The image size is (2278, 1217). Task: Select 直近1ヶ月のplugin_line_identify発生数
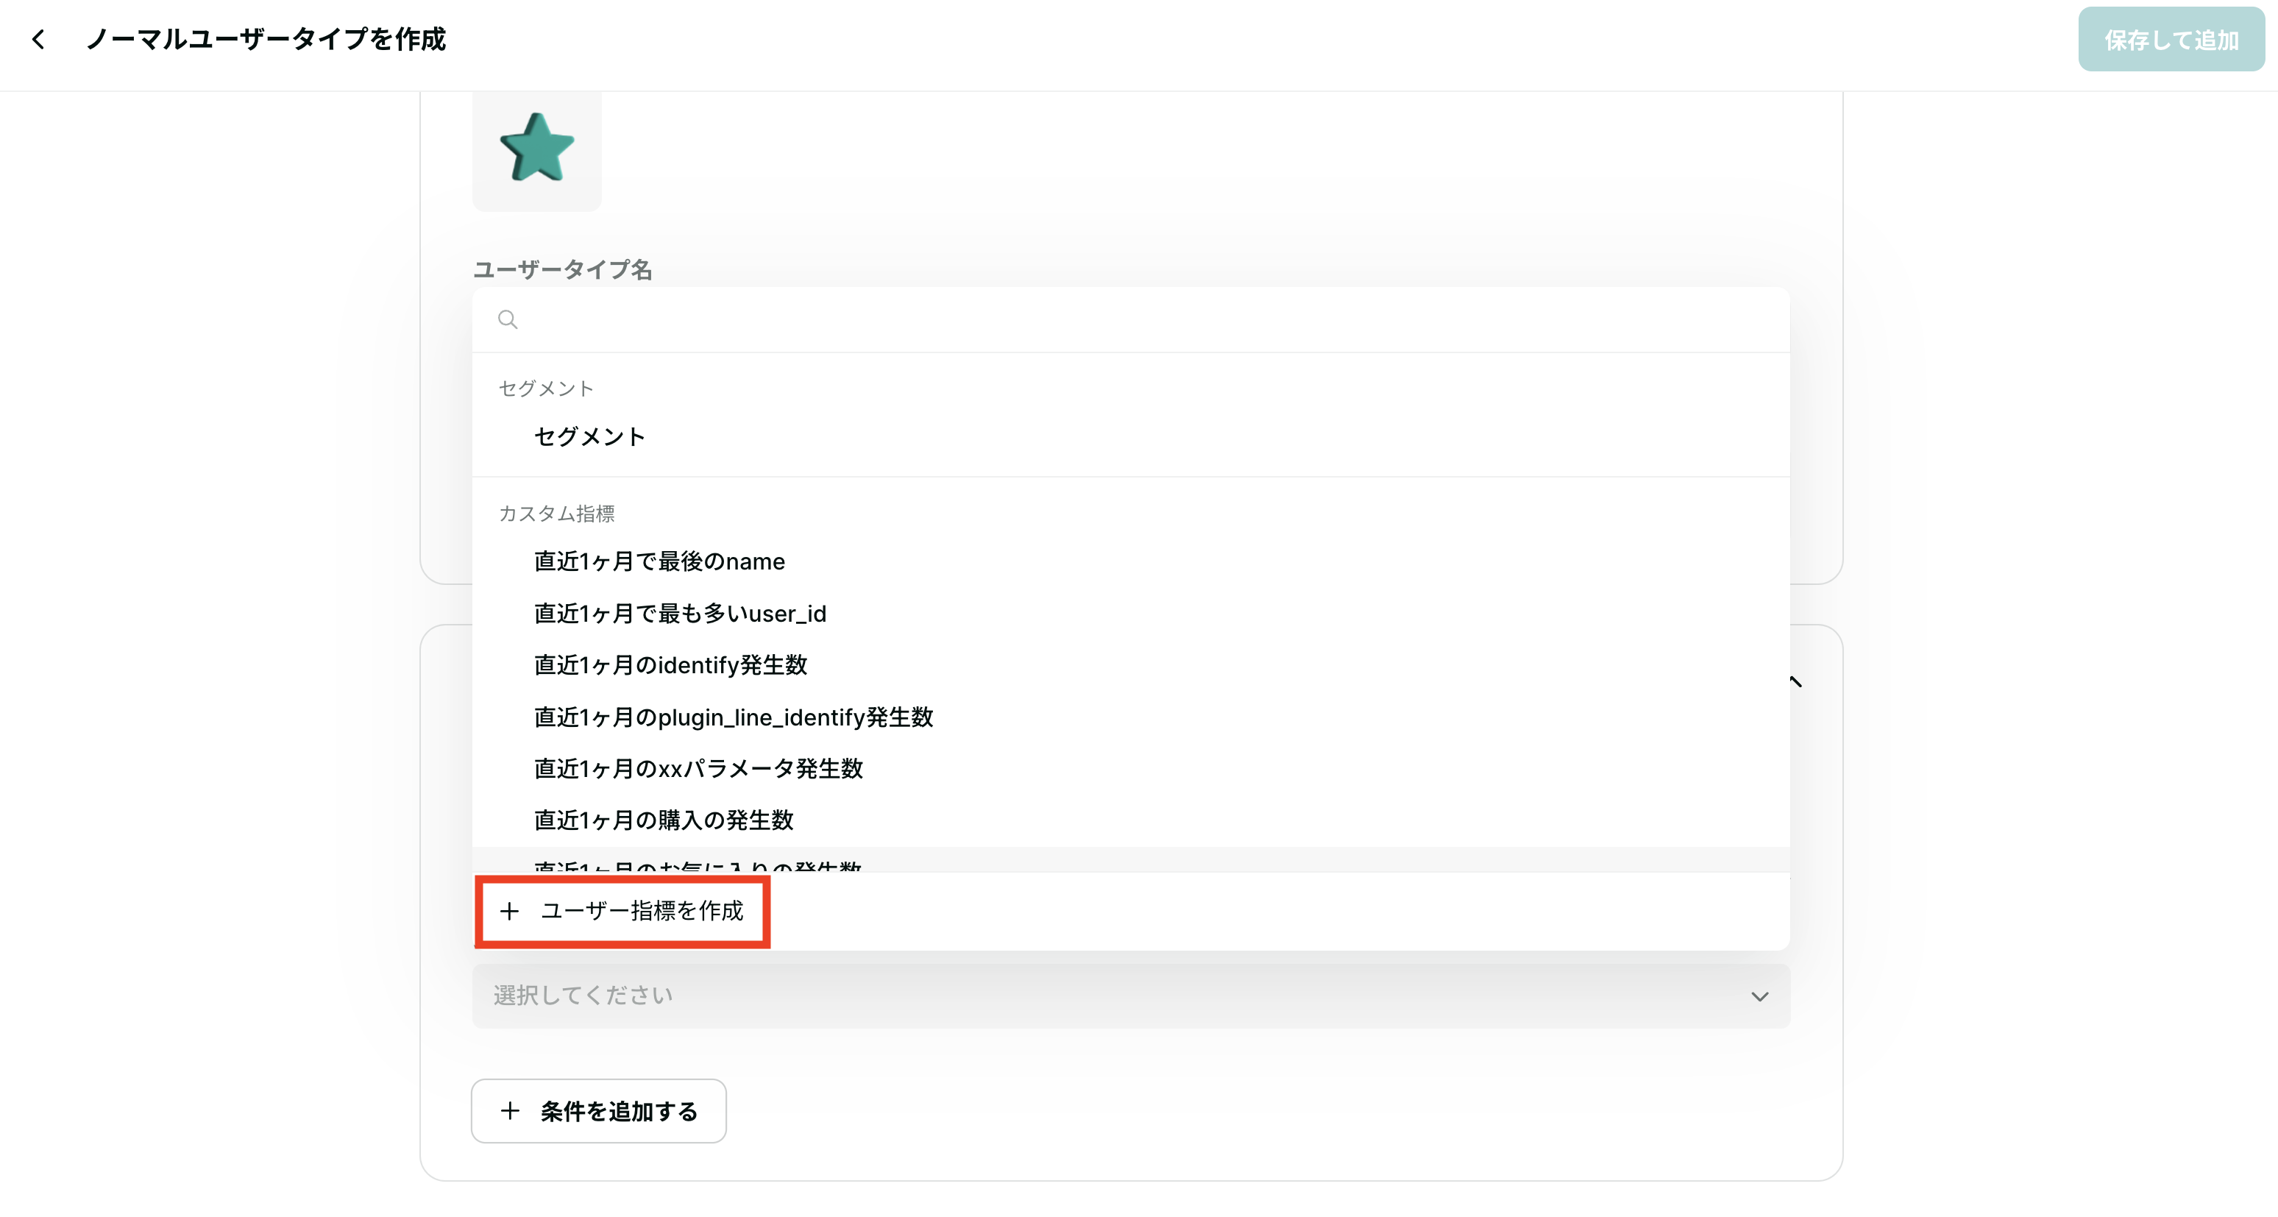tap(1131, 717)
